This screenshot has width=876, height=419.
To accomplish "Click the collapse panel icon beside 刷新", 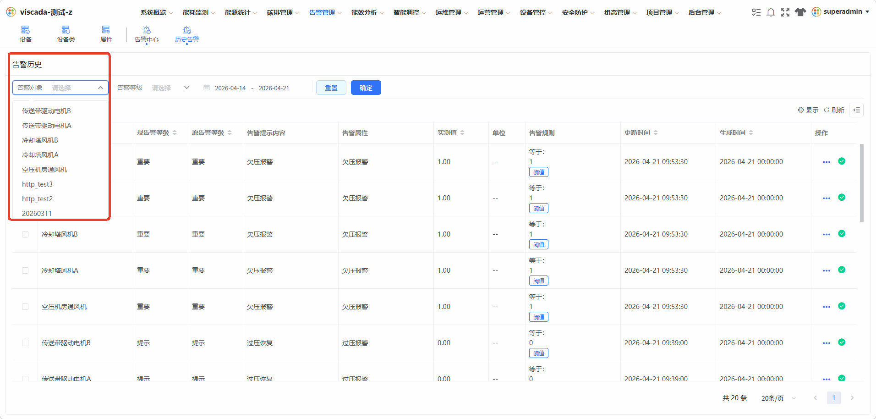I will point(856,110).
